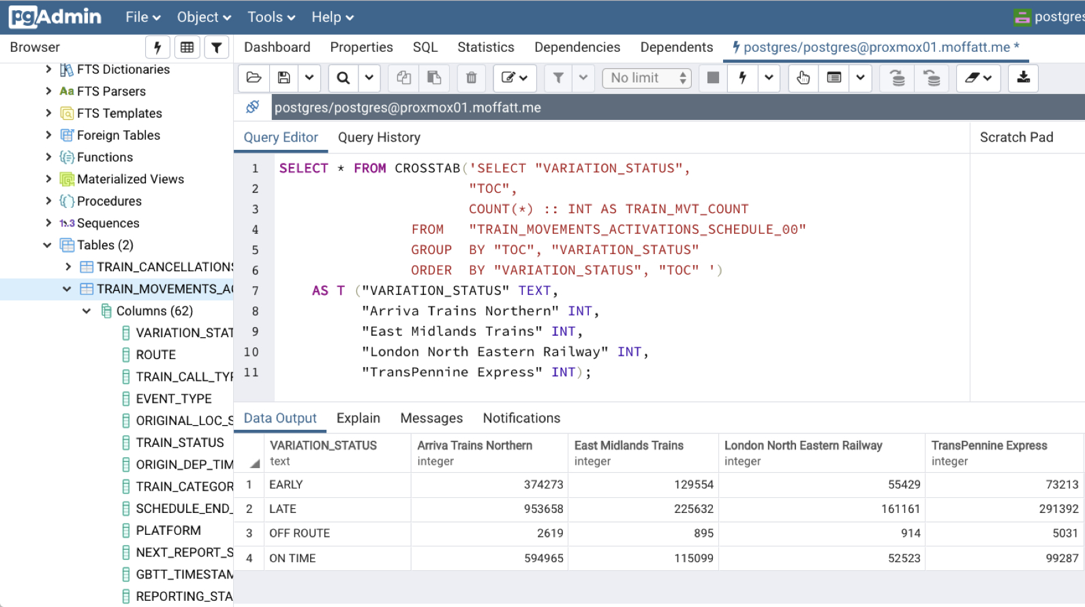The image size is (1085, 607).
Task: Click the Explain hand pointer icon
Action: pyautogui.click(x=804, y=78)
